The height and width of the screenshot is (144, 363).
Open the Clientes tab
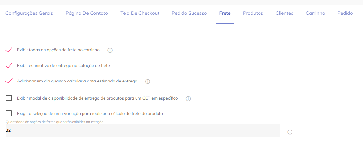(x=284, y=13)
